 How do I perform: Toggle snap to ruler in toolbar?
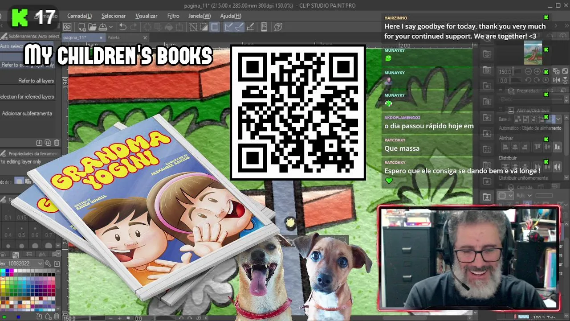[228, 27]
